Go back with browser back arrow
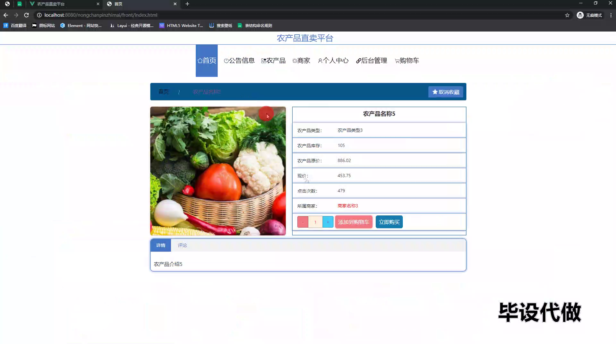This screenshot has height=344, width=616. pos(6,15)
